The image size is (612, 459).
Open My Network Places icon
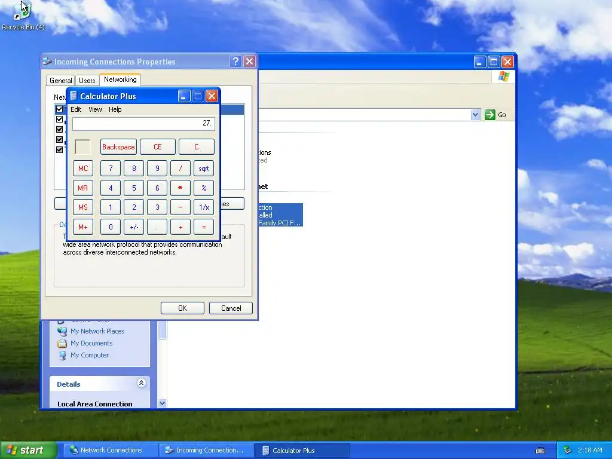pyautogui.click(x=62, y=331)
